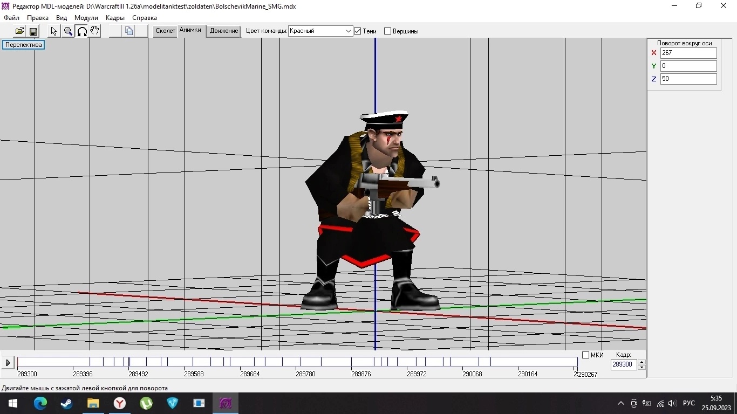Show hidden system tray icons
This screenshot has height=414, width=737.
pyautogui.click(x=620, y=403)
